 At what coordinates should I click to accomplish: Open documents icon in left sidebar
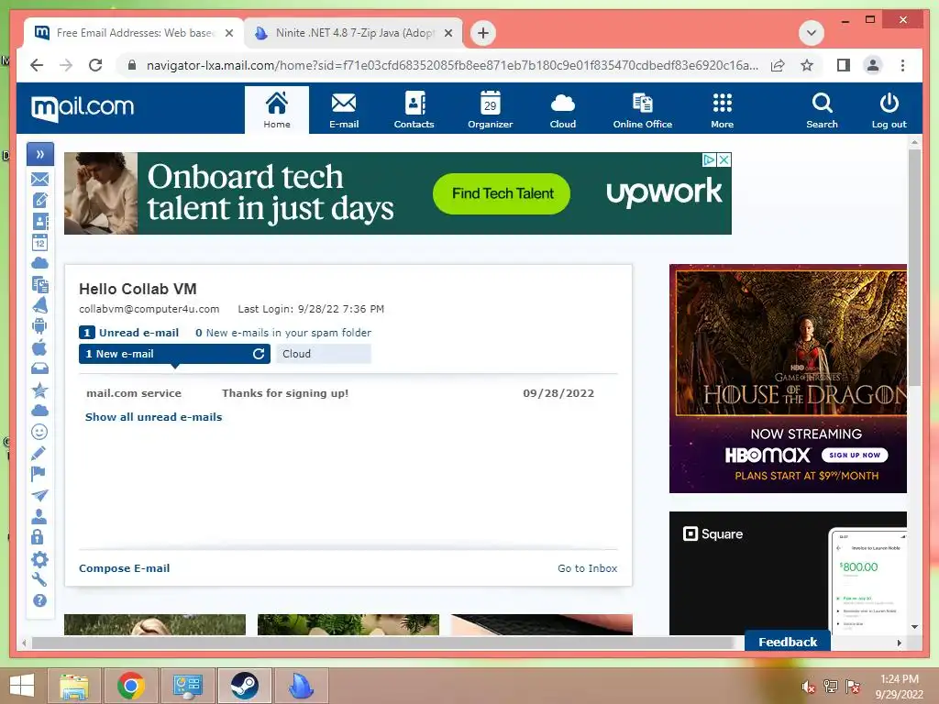coord(40,284)
